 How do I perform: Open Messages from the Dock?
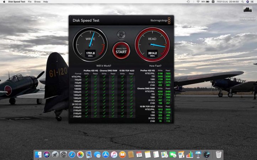point(97,154)
